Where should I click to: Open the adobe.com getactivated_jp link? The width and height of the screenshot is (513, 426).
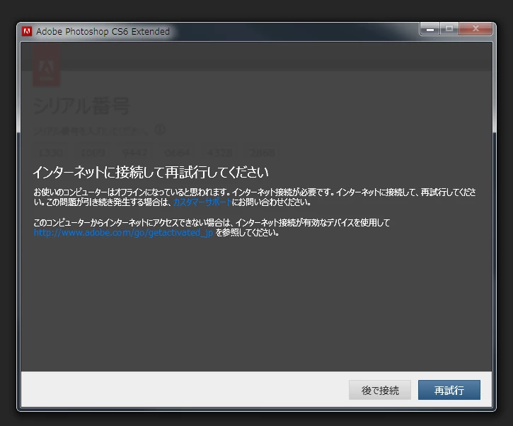123,233
